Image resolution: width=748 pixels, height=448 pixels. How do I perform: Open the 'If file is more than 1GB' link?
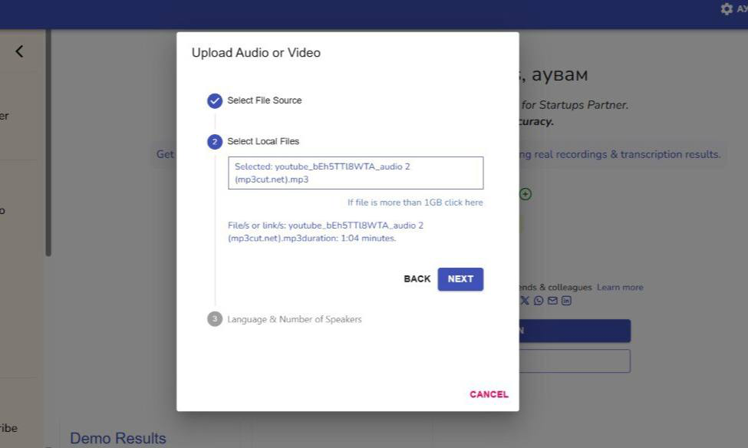tap(415, 203)
